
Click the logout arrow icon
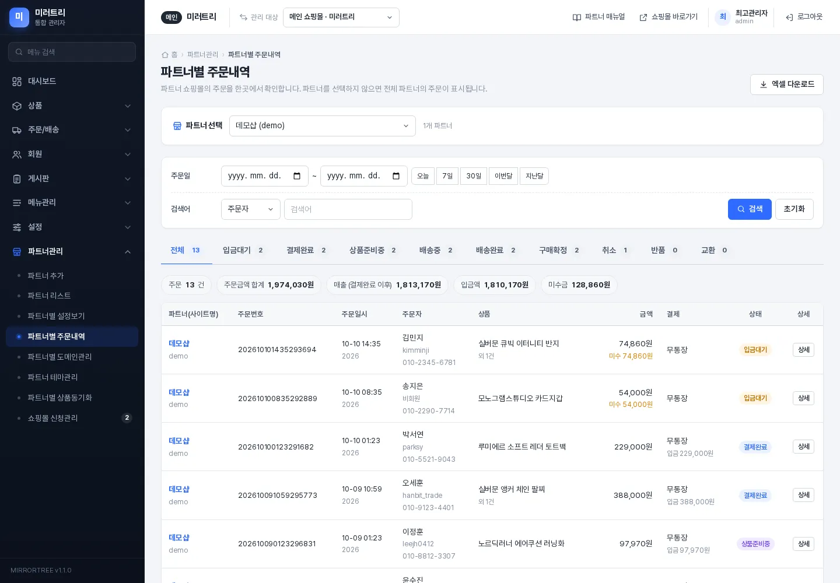pos(789,17)
